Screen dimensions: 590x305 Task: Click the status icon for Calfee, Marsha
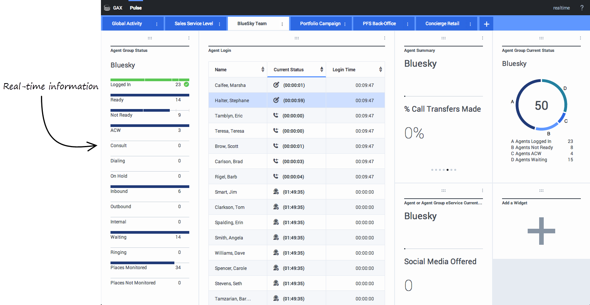[x=276, y=85]
